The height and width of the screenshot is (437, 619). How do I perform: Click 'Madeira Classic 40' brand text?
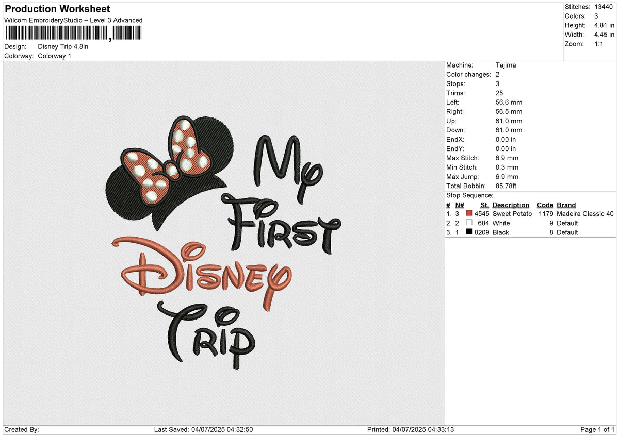585,213
